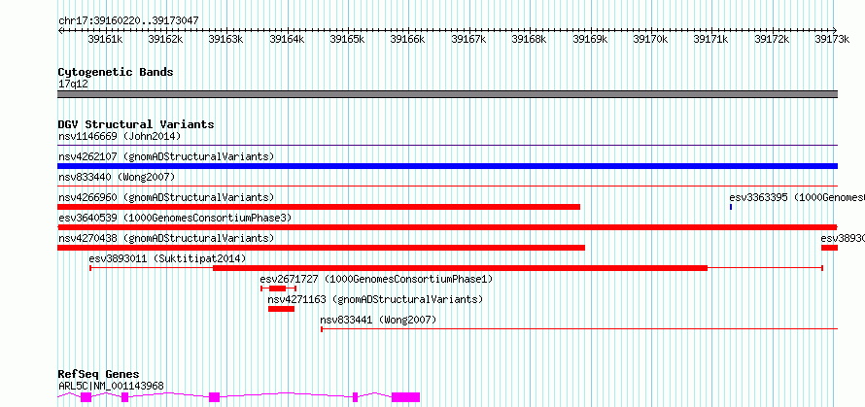
Task: Click the DGV Structural Variants track title
Action: tap(136, 124)
